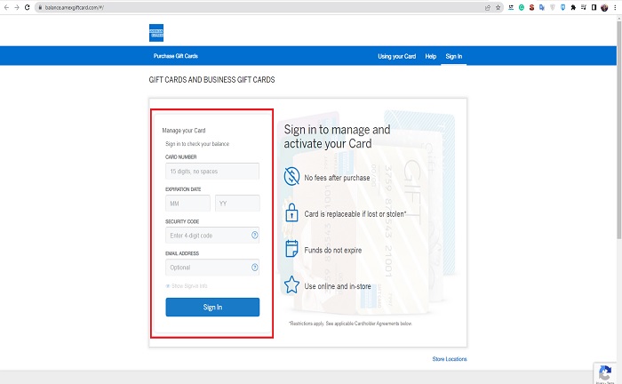Viewport: 622px width, 384px height.
Task: Open the green Grammarly extension icon
Action: (522, 7)
